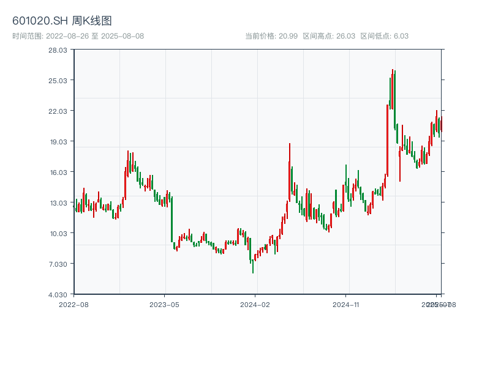Image resolution: width=490 pixels, height=367 pixels.
Task: Click x-axis label 2023-05
Action: (x=164, y=305)
